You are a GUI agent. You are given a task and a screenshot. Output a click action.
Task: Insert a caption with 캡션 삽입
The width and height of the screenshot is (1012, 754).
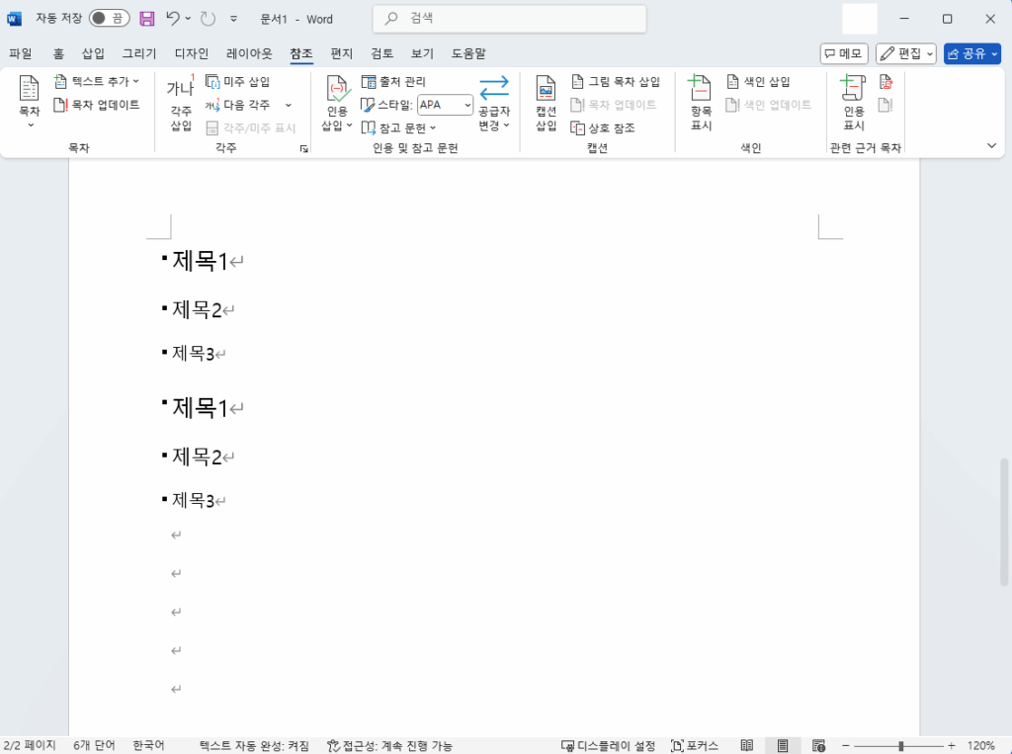coord(545,104)
